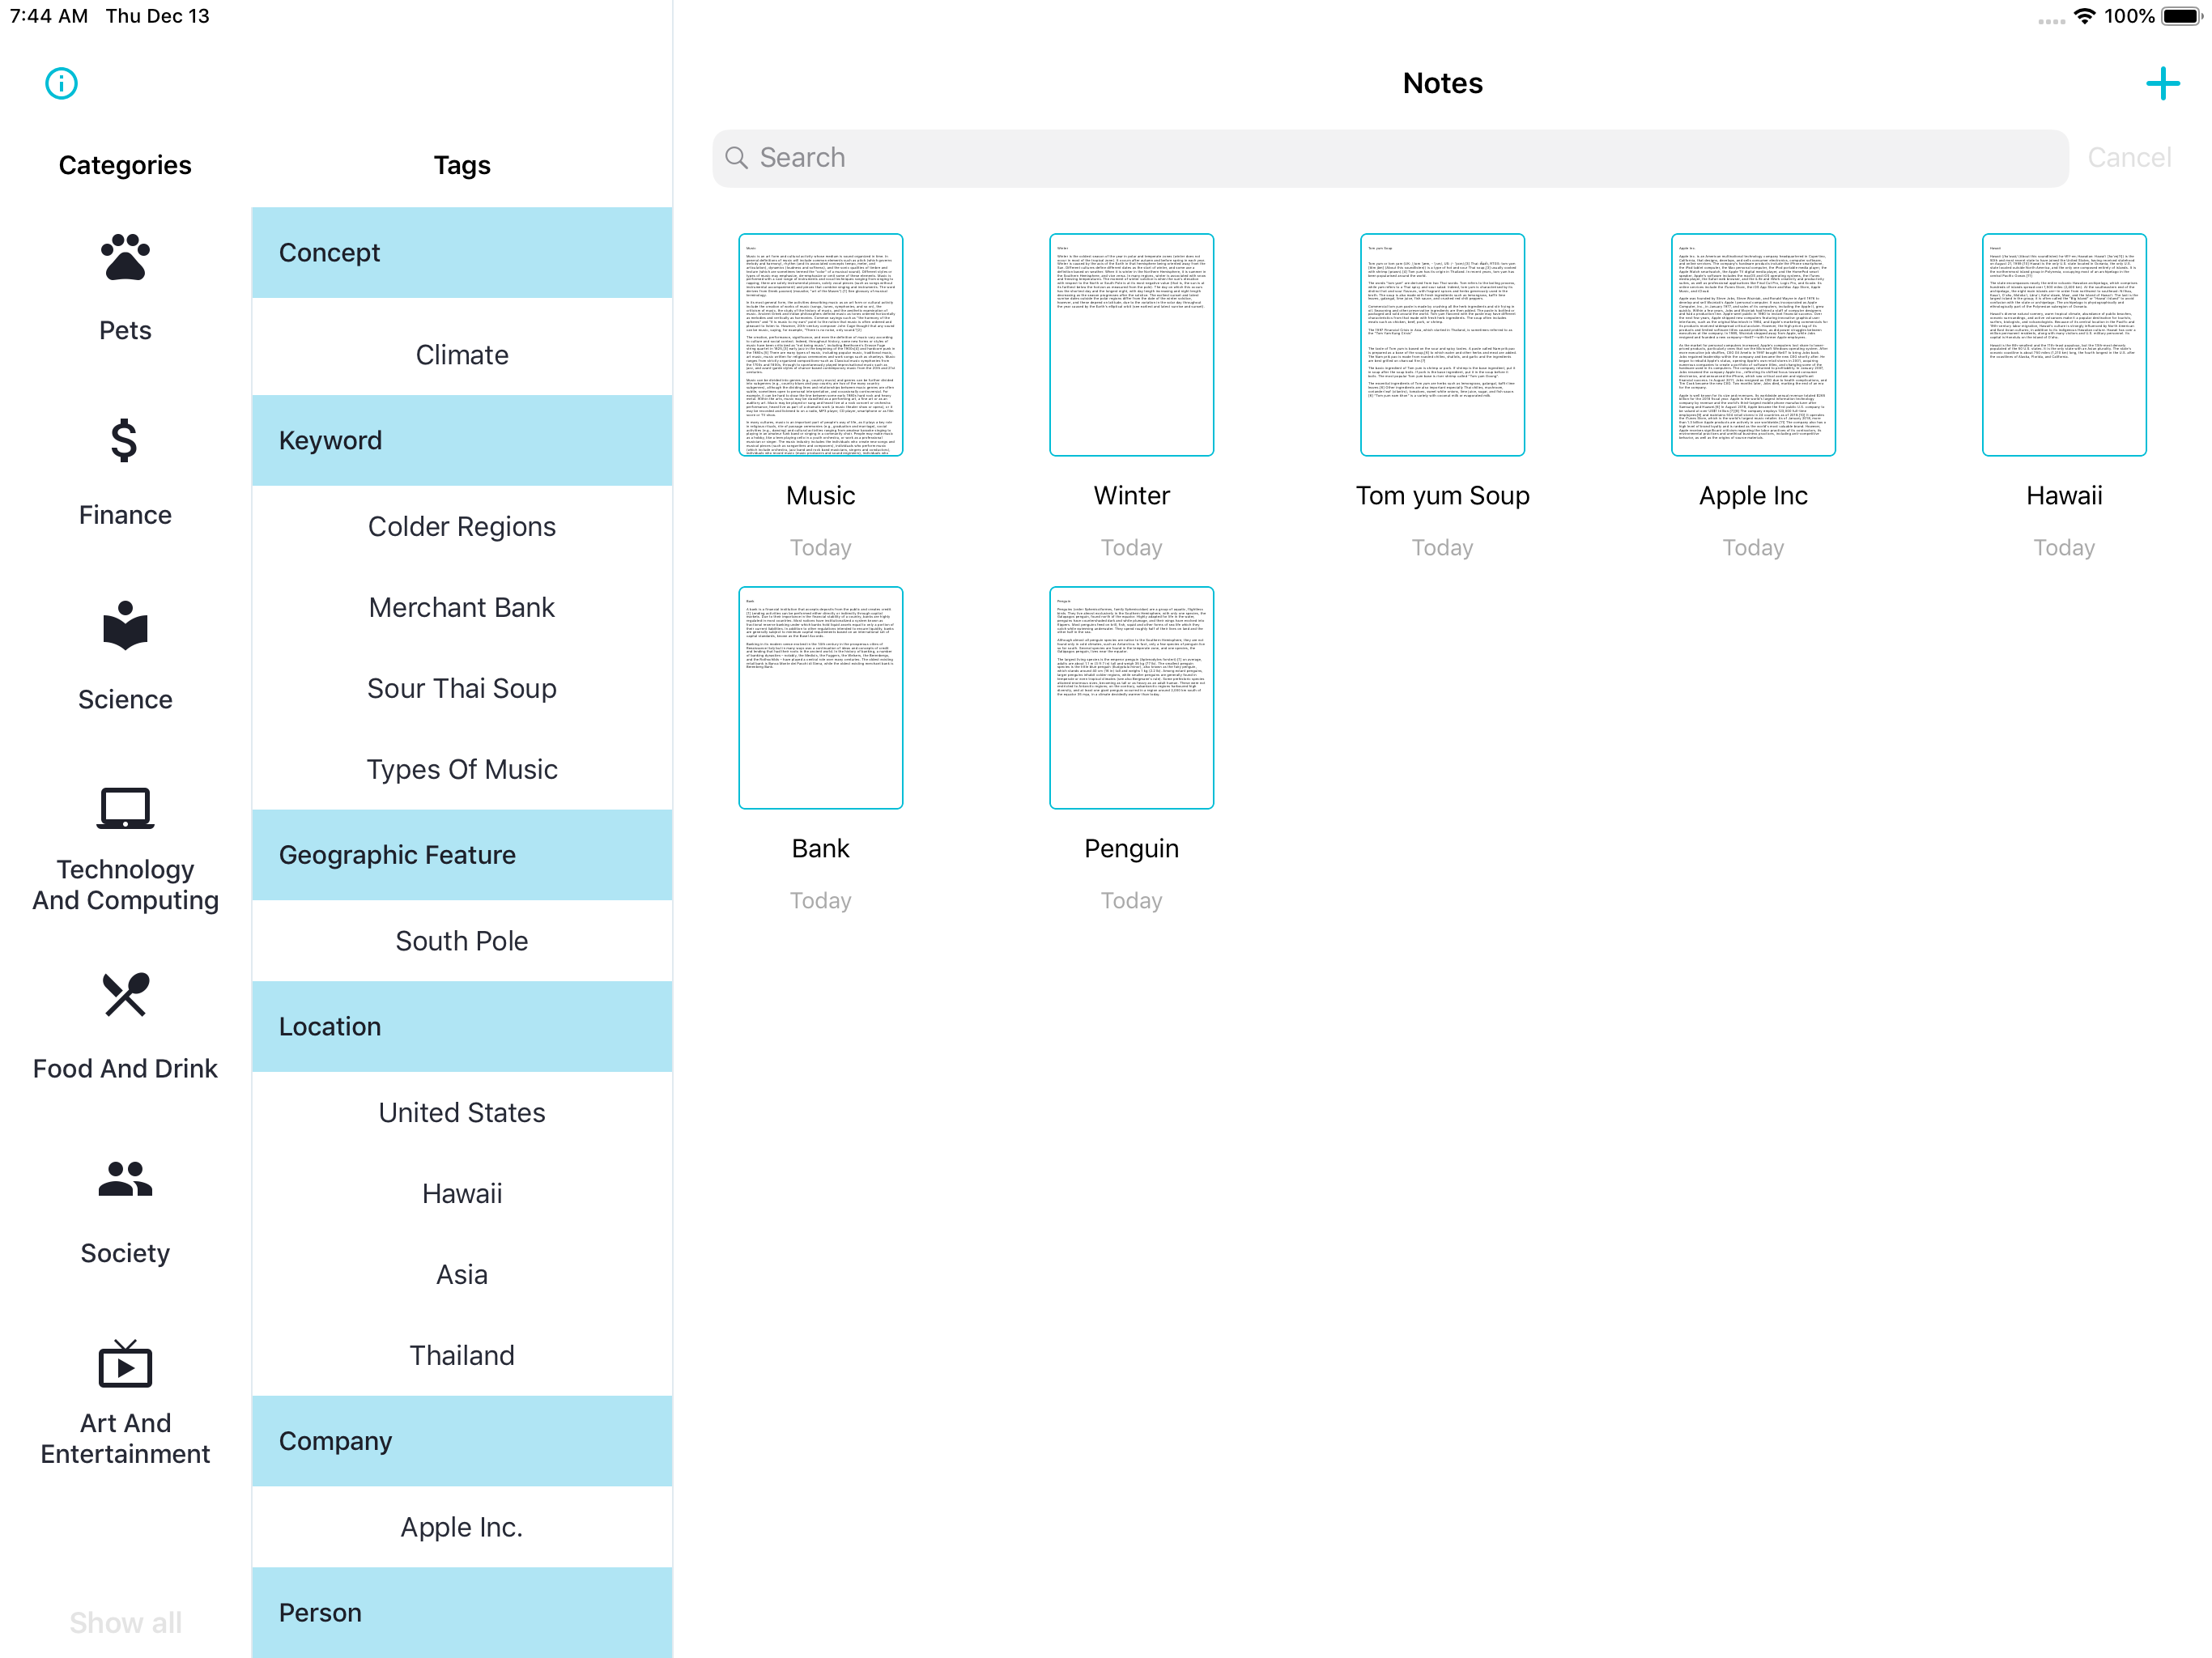Pick the Food And Drink utensils icon

click(x=125, y=995)
